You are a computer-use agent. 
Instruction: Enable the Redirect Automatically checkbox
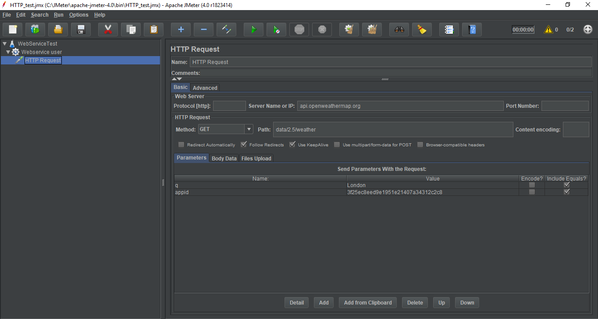tap(182, 145)
